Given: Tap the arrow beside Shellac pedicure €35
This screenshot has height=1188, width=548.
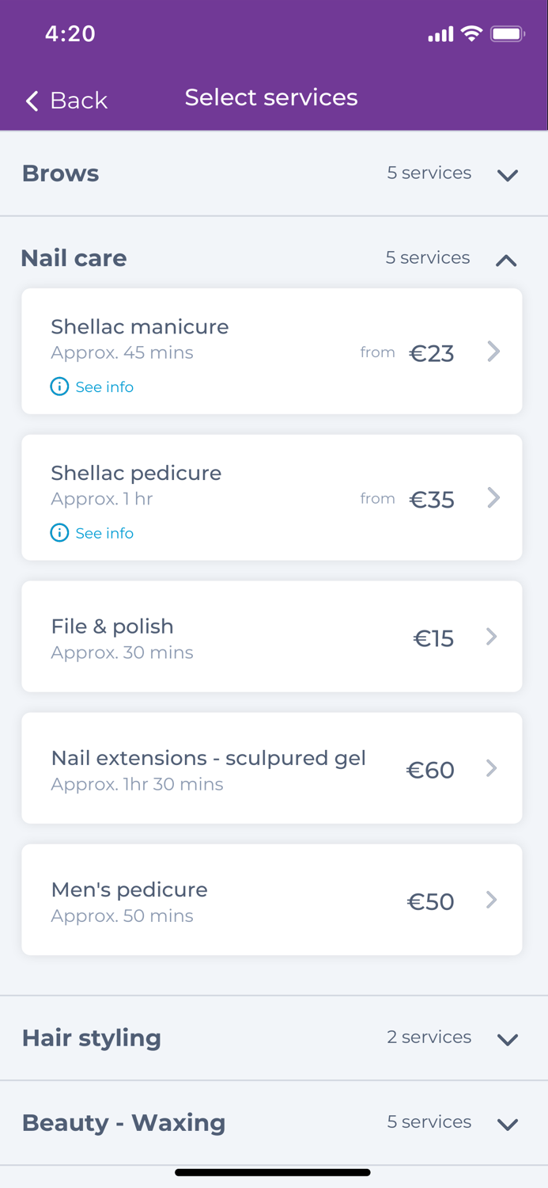Looking at the screenshot, I should click(x=493, y=498).
